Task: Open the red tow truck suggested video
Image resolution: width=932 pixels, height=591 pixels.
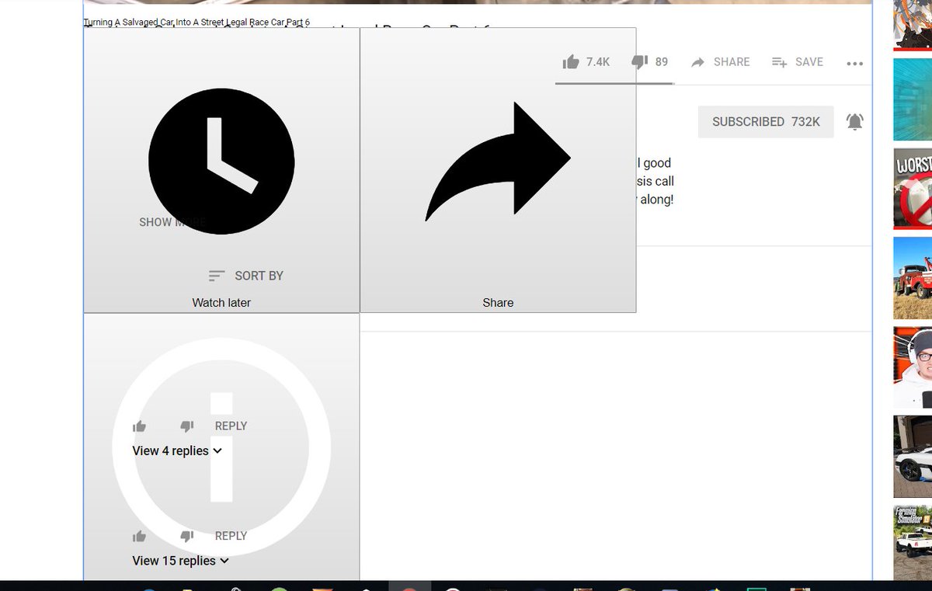Action: pos(913,278)
